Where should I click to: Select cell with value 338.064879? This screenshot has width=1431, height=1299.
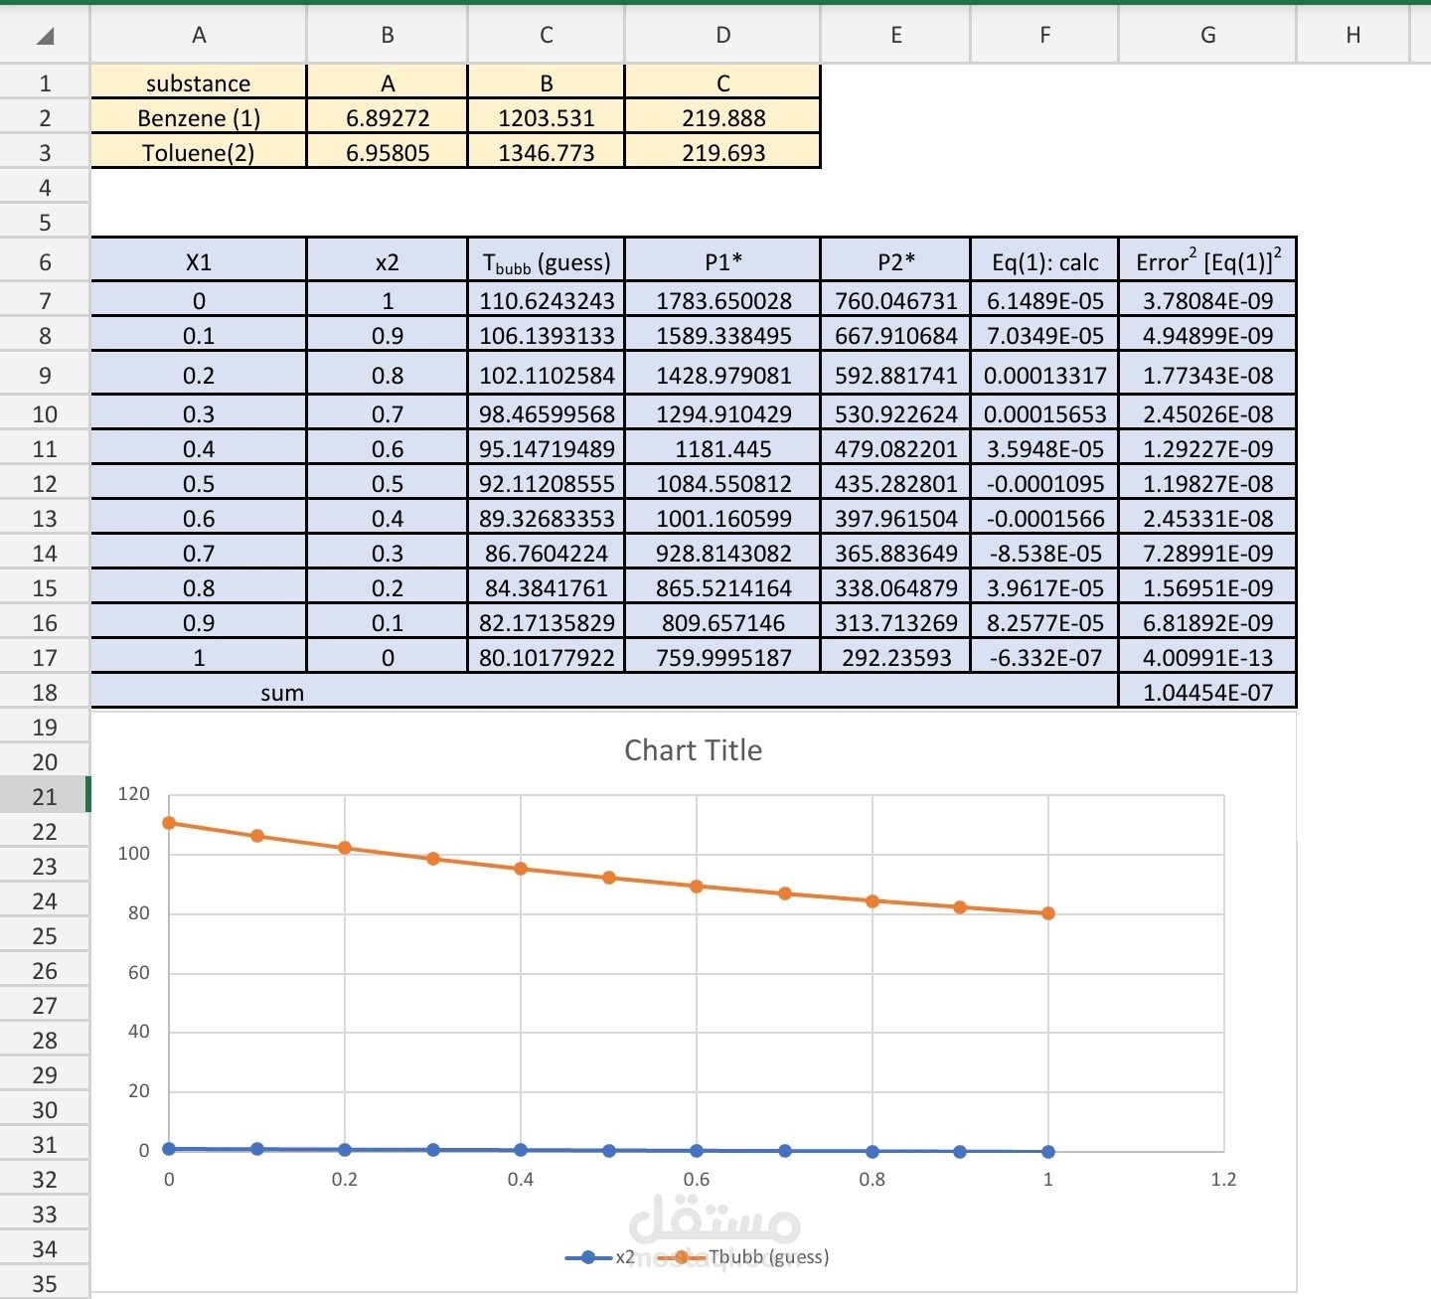click(896, 587)
